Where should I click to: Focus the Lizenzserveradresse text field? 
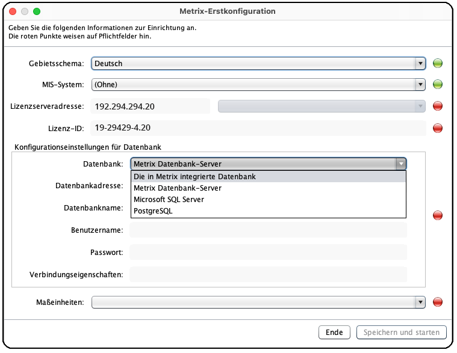click(150, 106)
